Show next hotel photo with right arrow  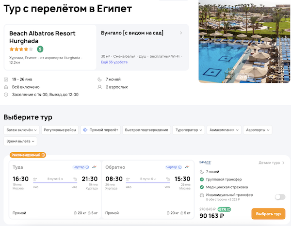click(287, 36)
